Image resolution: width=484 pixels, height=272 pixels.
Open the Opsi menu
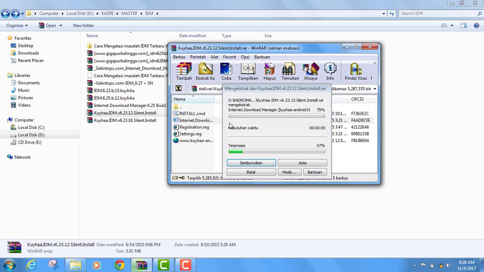tap(245, 57)
